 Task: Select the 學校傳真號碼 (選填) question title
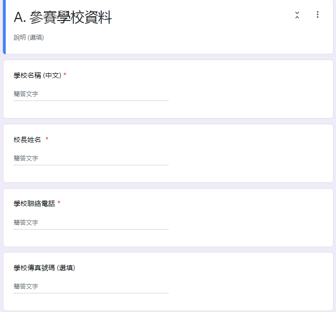[44, 268]
